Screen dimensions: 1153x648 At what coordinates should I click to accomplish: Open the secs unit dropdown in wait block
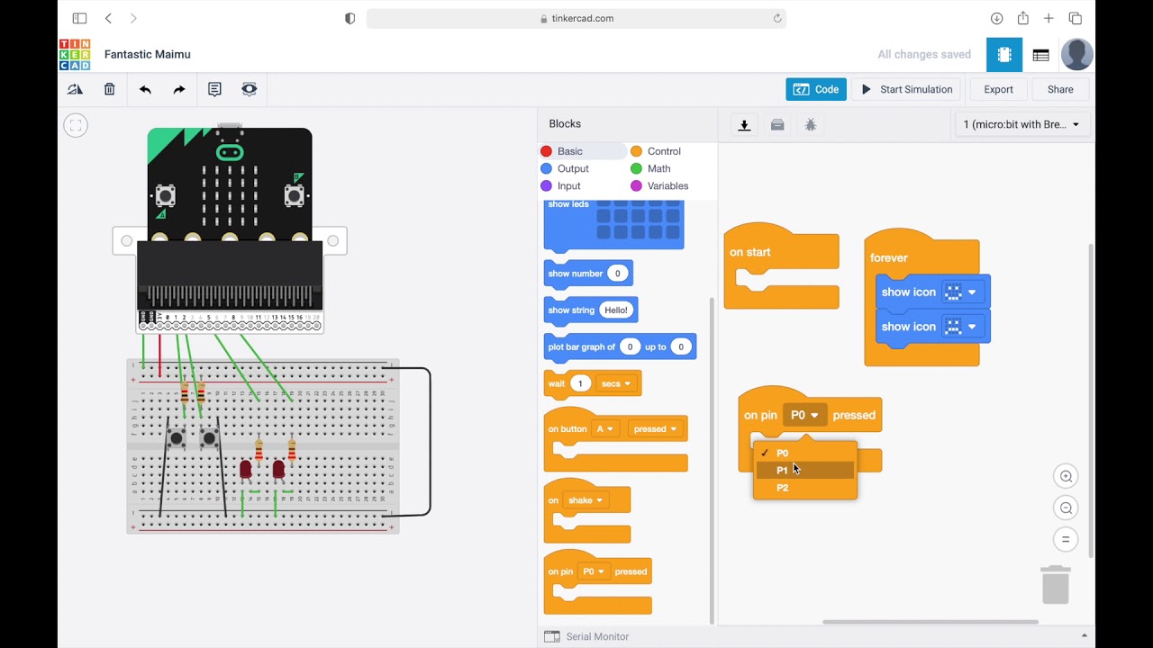pos(615,383)
